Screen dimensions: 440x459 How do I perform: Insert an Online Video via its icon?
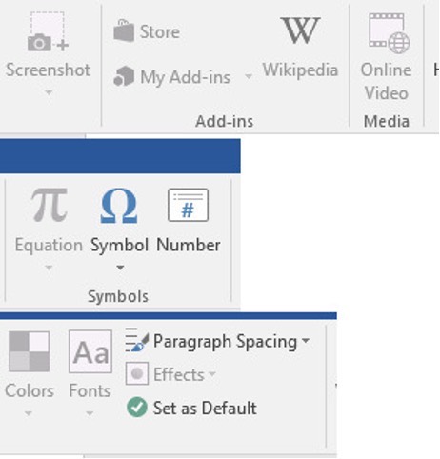point(389,33)
